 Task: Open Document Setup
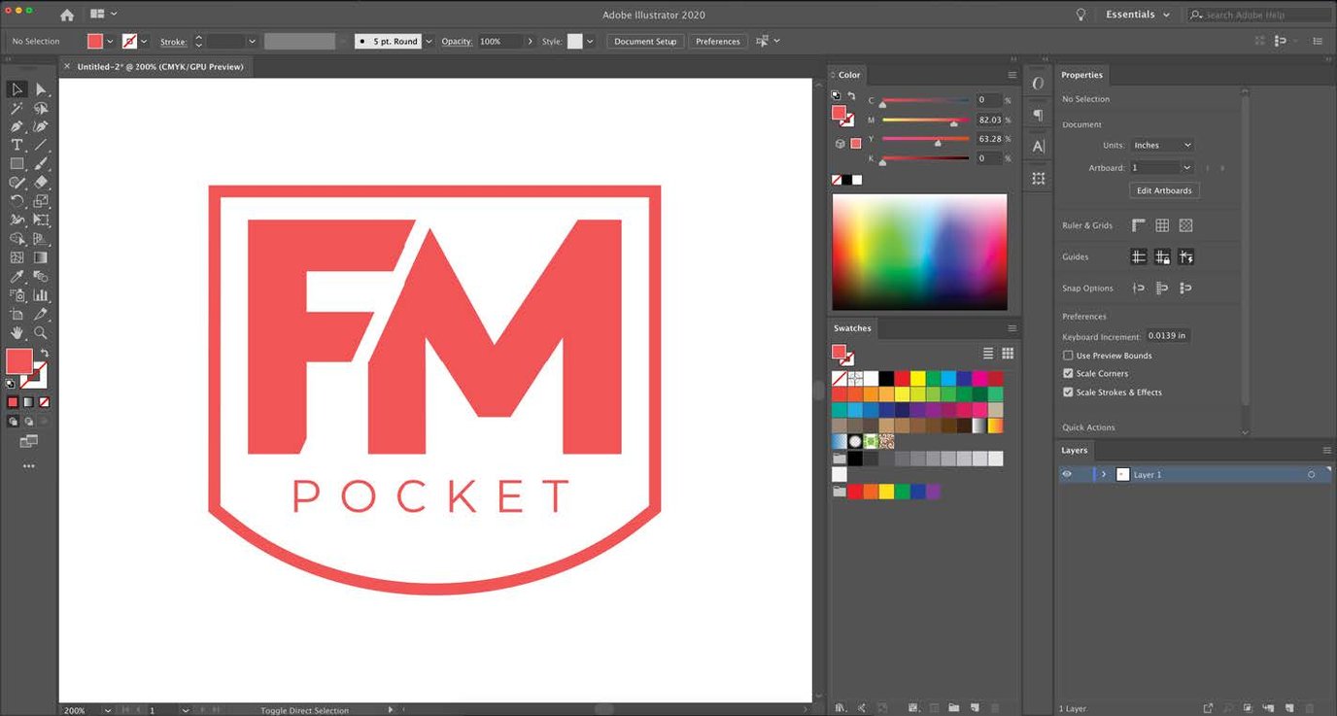[644, 41]
